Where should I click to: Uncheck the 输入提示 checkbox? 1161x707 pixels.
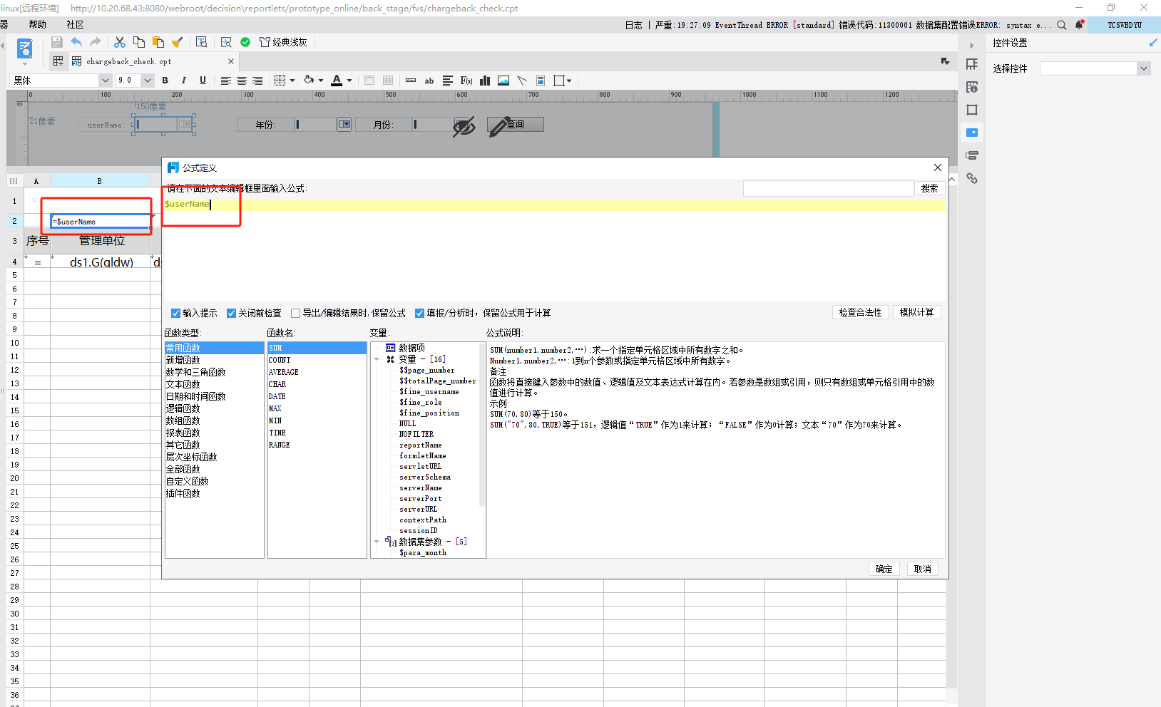(x=175, y=313)
